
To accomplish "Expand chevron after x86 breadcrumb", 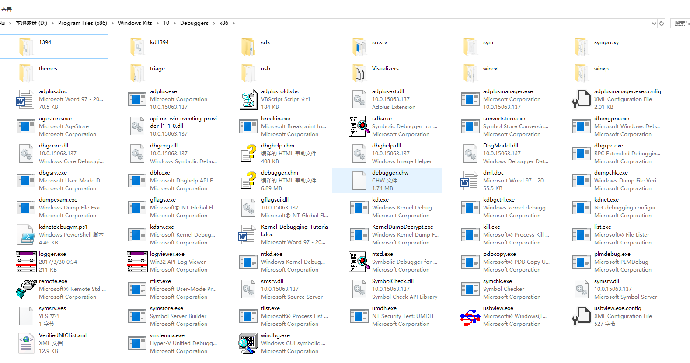I will coord(233,23).
